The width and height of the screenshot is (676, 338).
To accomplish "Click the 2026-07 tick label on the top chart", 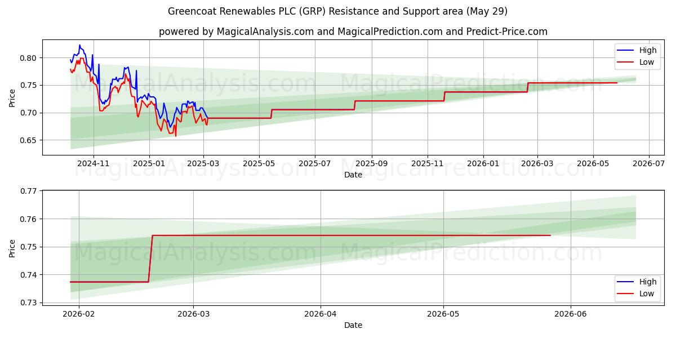I will coord(649,164).
